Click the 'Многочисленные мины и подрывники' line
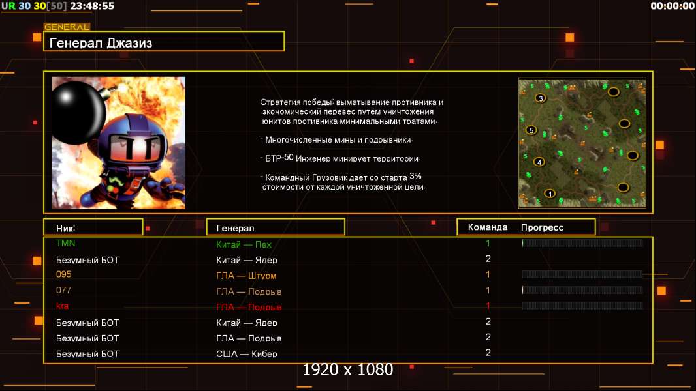The image size is (696, 391). click(336, 139)
